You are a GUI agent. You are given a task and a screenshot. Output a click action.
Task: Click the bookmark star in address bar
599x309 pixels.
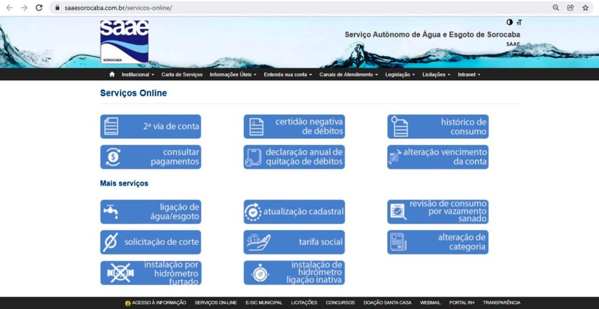[586, 8]
